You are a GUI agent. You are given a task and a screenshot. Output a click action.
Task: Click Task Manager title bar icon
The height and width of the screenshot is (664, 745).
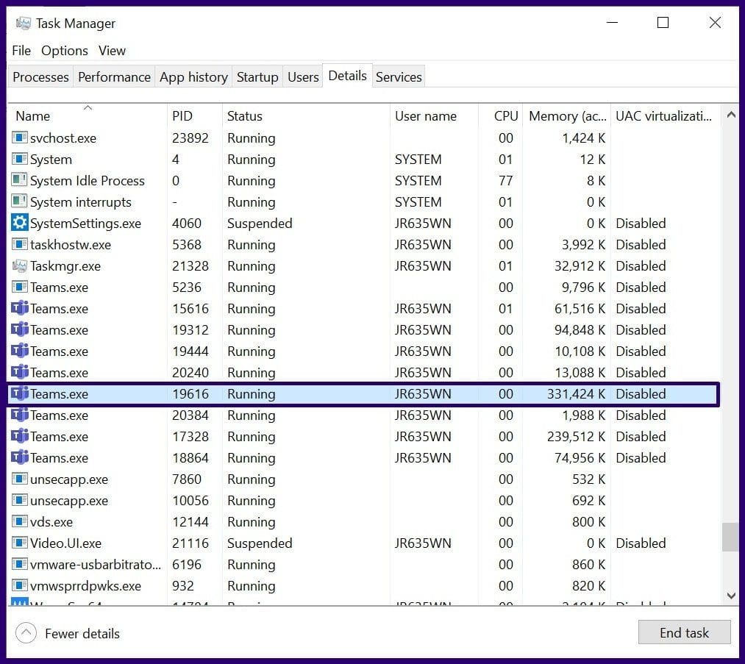point(23,24)
